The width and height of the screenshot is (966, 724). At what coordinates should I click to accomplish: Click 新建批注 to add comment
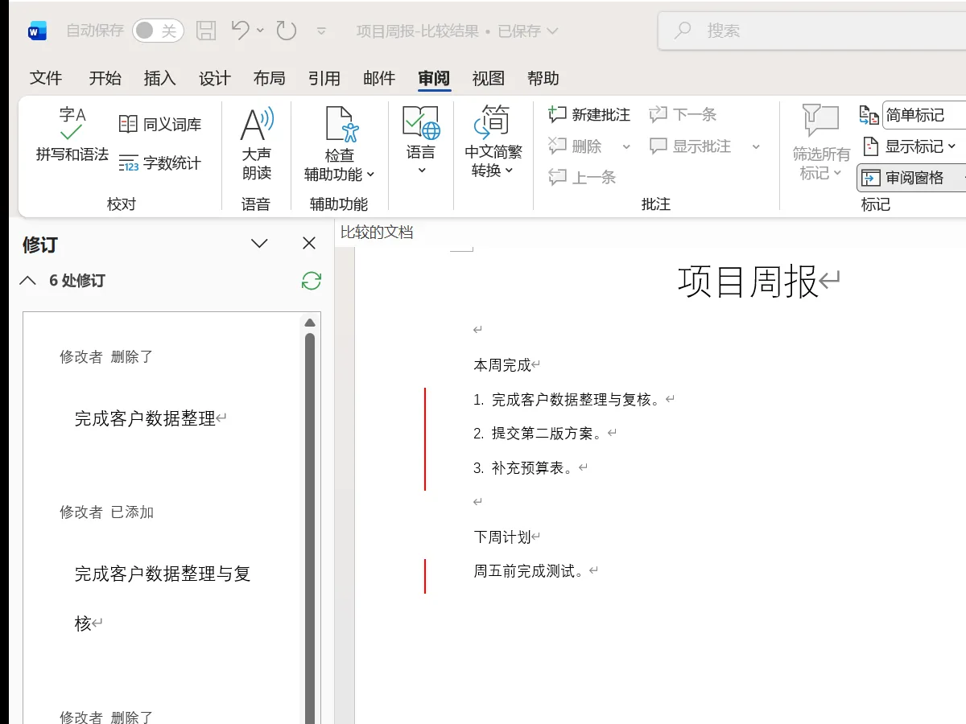coord(589,114)
